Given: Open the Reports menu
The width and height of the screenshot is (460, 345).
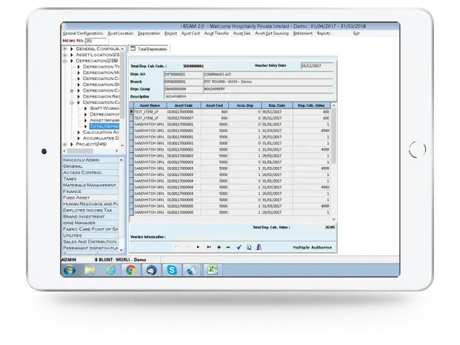Looking at the screenshot, I should 323,33.
